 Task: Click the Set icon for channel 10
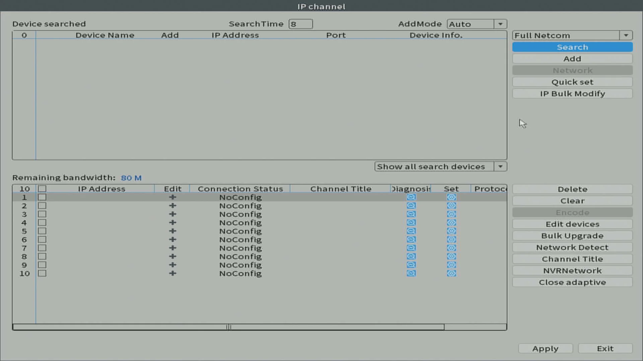click(x=451, y=273)
